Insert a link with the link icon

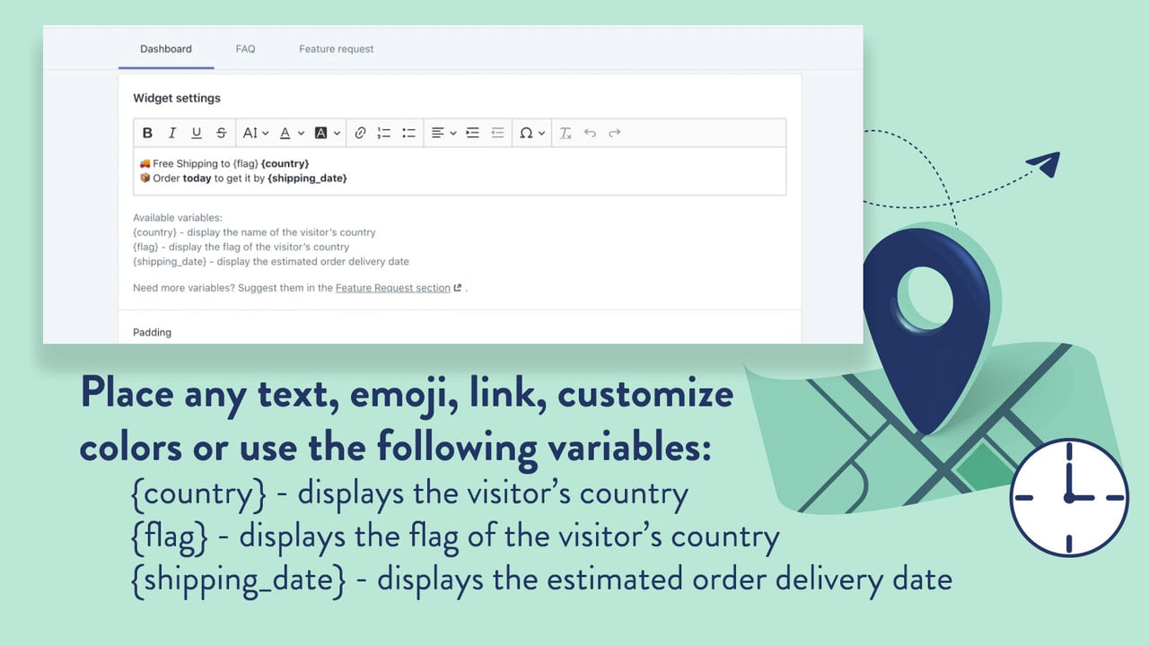point(360,133)
